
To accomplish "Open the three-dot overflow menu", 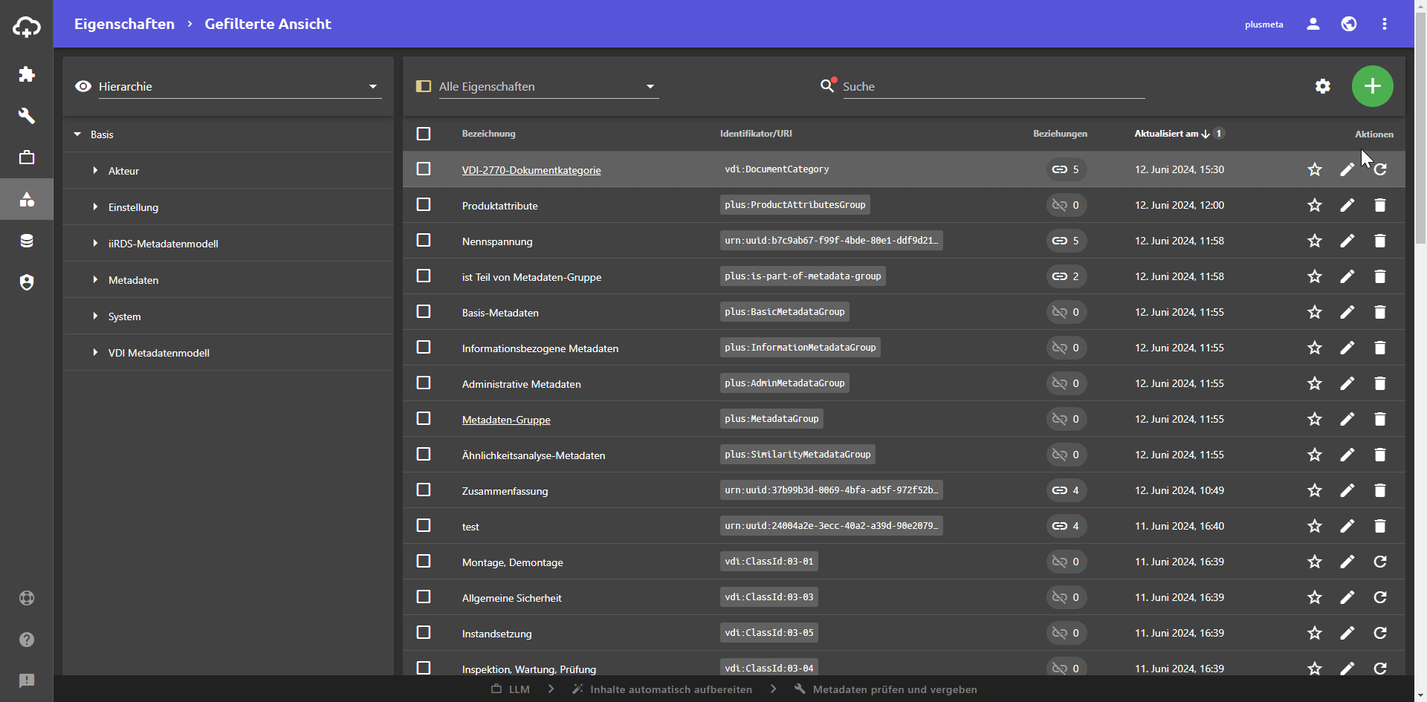I will click(1385, 24).
